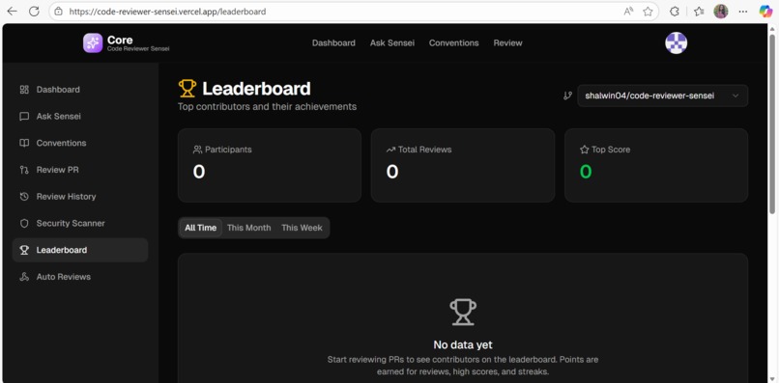Click the Security Scanner shield icon

click(x=24, y=223)
